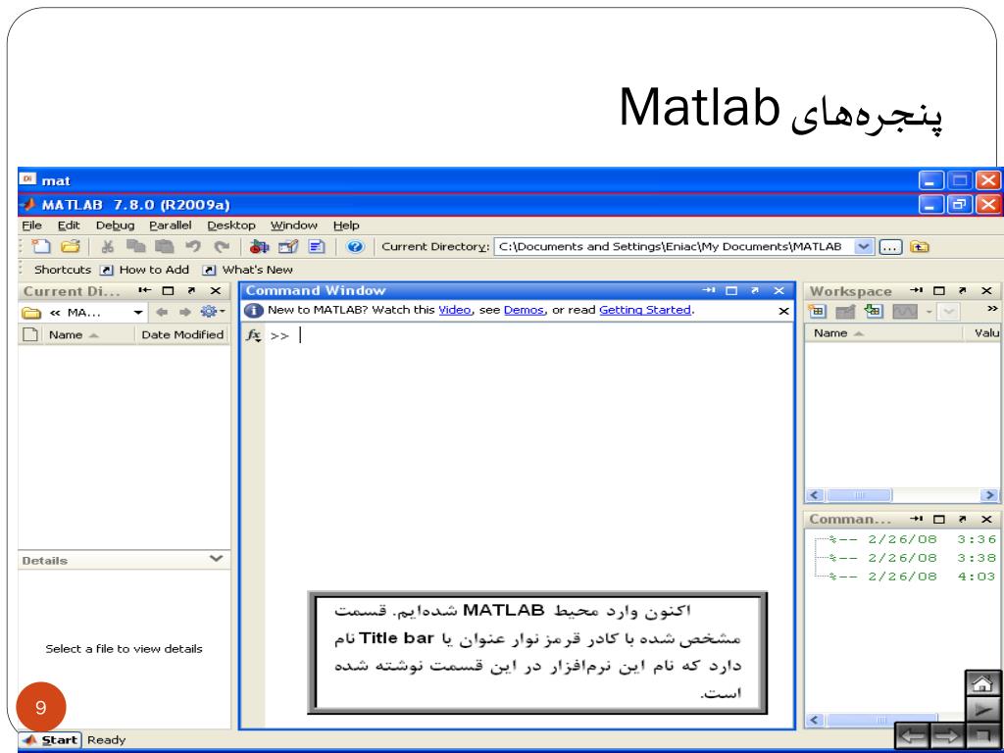This screenshot has width=1004, height=753.
Task: Browse for folder with the ellipsis button
Action: pos(890,247)
